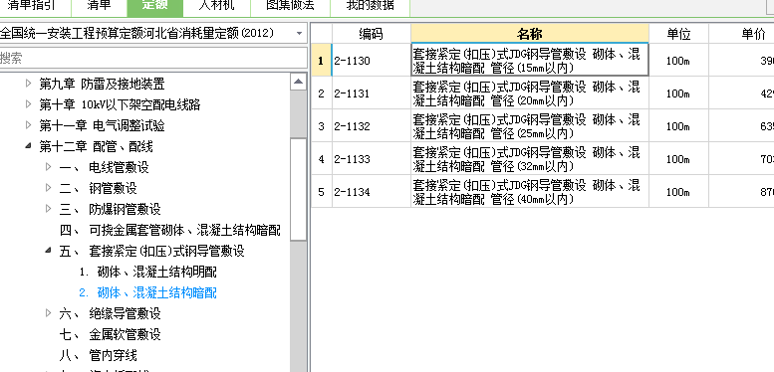Select code cell 2-1132

[x=372, y=125]
